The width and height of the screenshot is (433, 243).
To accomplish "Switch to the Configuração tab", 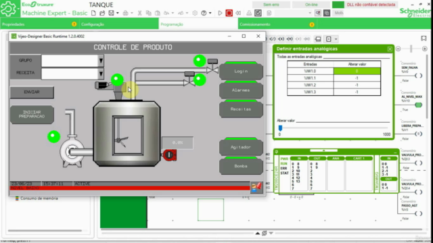I will tap(119, 24).
